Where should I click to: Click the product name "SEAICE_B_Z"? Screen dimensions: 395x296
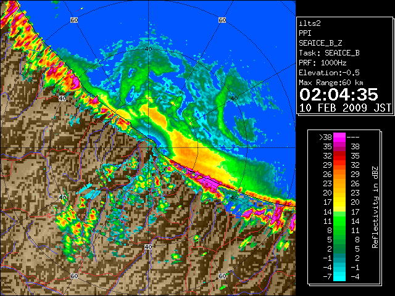pos(320,43)
